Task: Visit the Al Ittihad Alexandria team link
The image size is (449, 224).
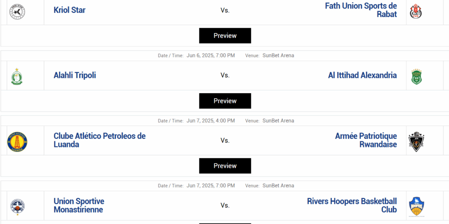Action: click(362, 75)
